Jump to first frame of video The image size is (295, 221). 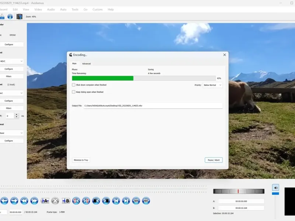[116, 201]
